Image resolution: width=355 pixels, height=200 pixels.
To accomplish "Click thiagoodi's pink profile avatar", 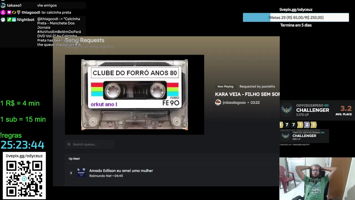I will point(3,12).
